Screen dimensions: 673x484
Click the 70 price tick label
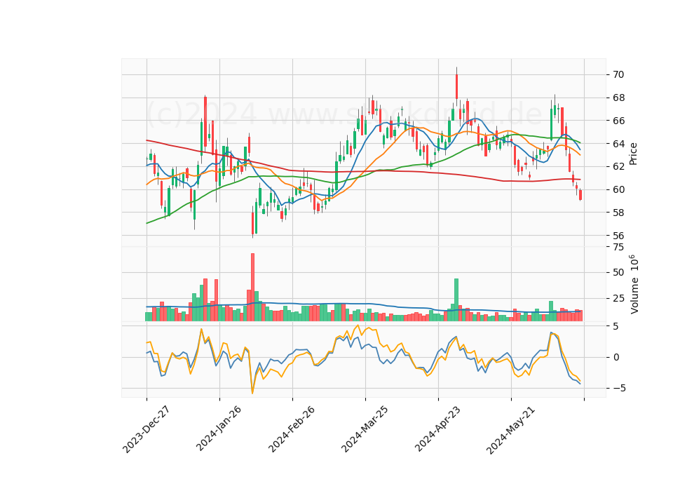tap(618, 75)
